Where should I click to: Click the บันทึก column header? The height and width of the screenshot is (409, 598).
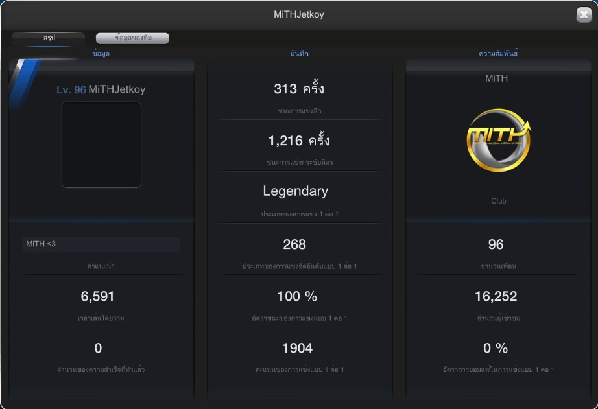pos(299,53)
